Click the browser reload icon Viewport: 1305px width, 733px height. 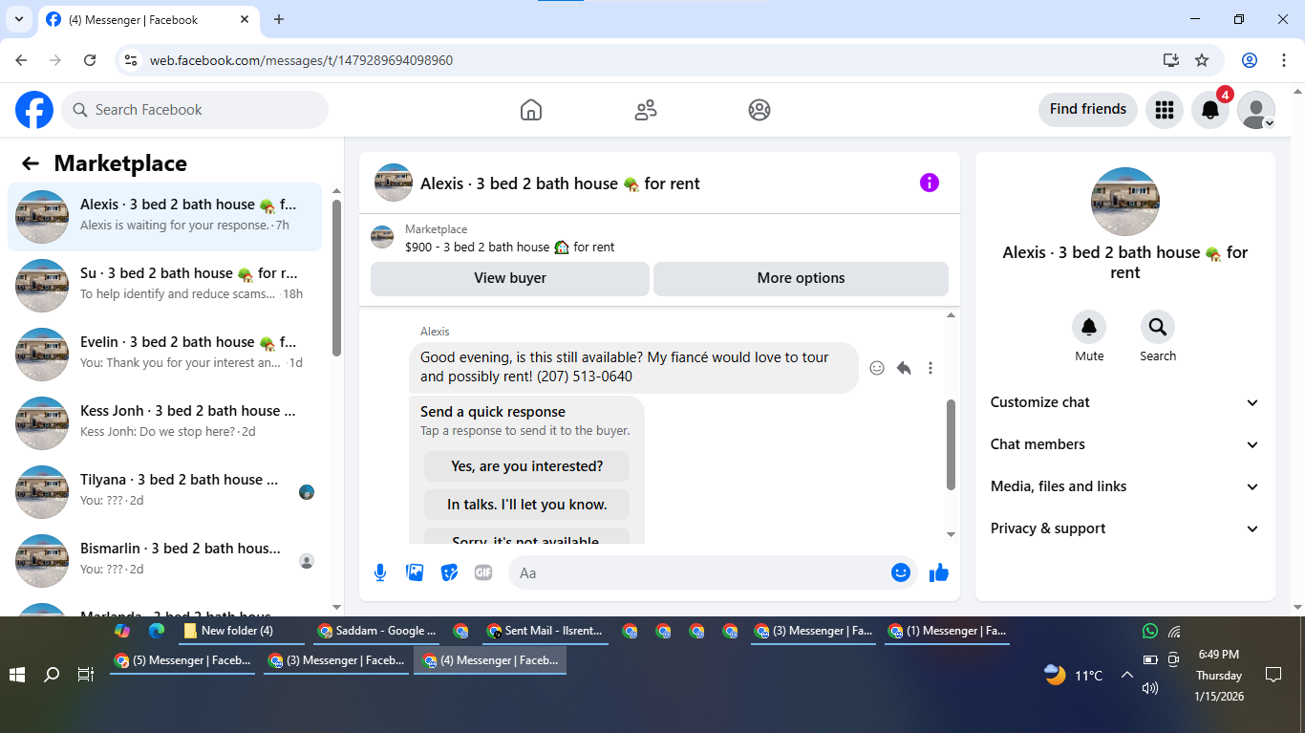pos(90,60)
